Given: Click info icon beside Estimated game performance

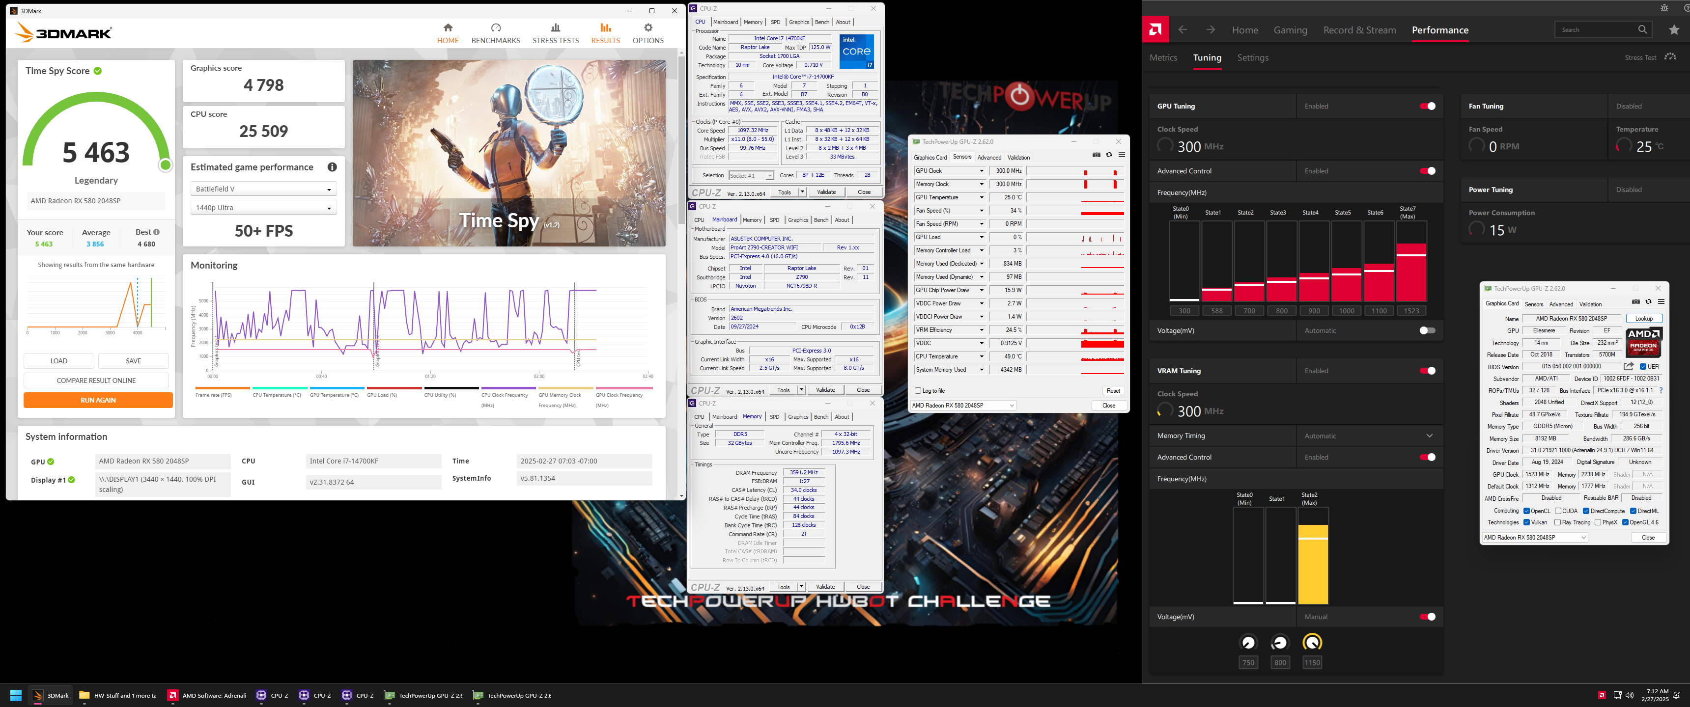Looking at the screenshot, I should (x=332, y=167).
